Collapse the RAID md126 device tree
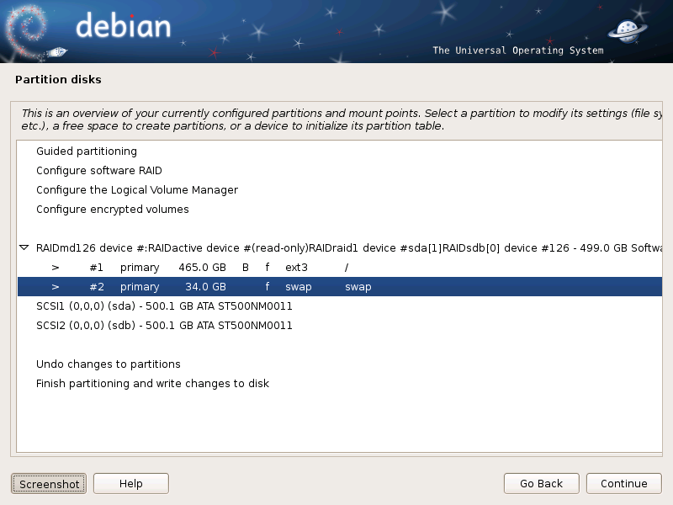 coord(24,247)
